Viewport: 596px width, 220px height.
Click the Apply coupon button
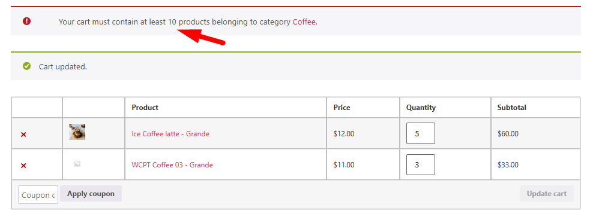click(91, 194)
